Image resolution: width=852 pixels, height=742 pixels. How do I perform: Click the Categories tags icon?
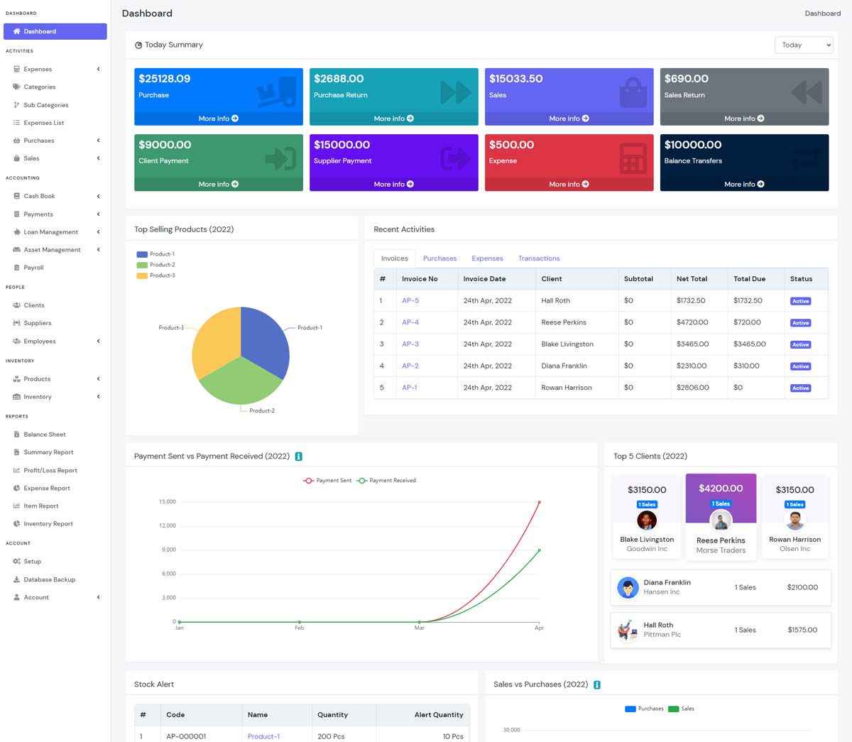click(16, 87)
